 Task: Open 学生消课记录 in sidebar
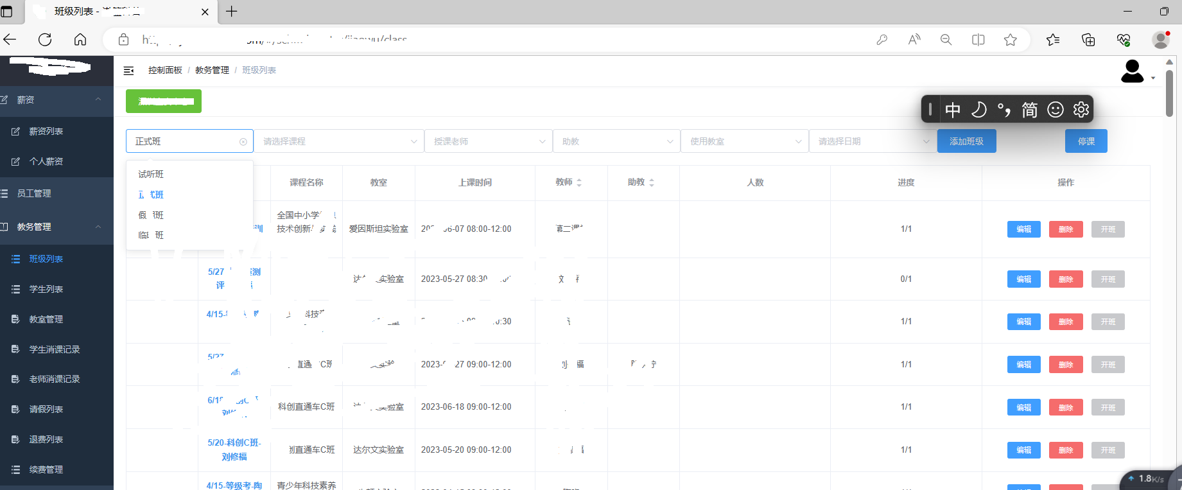pos(56,349)
